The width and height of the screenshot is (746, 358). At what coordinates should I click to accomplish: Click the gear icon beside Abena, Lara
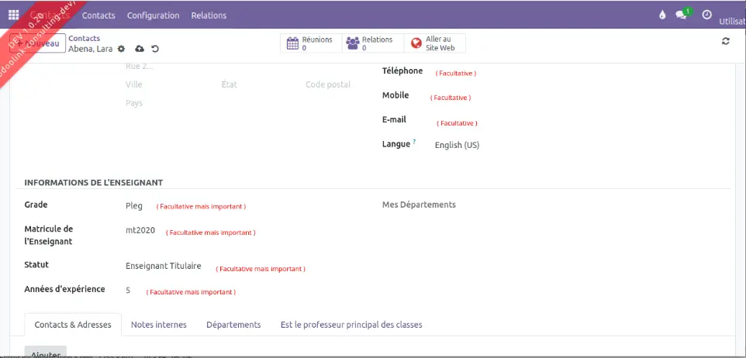coord(121,49)
